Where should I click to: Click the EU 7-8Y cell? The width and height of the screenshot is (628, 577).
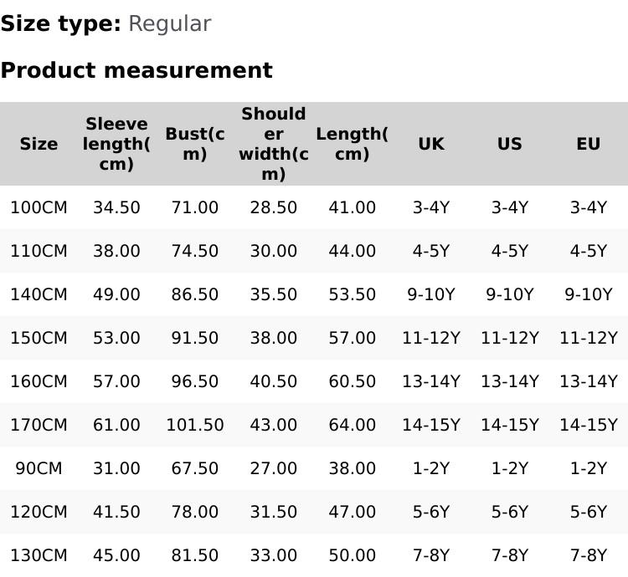tap(588, 555)
